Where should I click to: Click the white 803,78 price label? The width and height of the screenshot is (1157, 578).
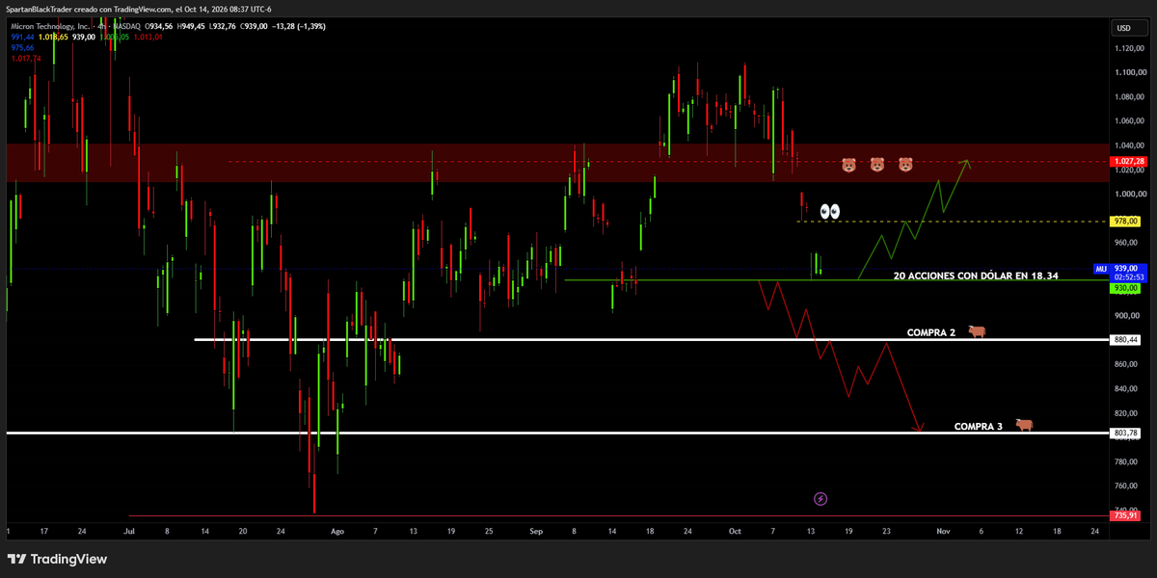1126,433
